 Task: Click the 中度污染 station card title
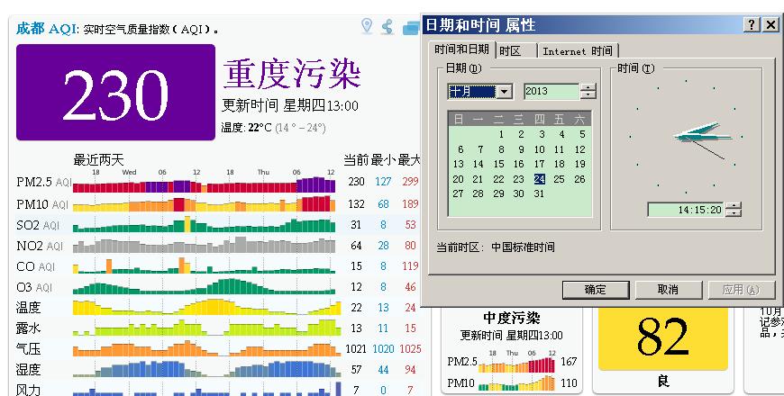512,318
